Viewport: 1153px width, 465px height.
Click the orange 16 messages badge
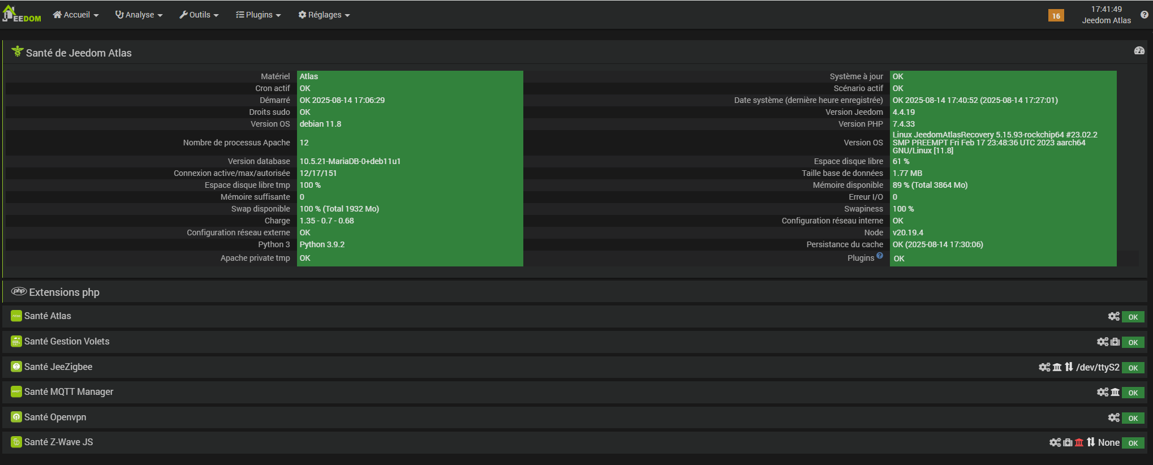tap(1056, 16)
